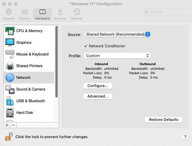Disable the Network Conditioner checkbox
The height and width of the screenshot is (146, 192).
86,46
